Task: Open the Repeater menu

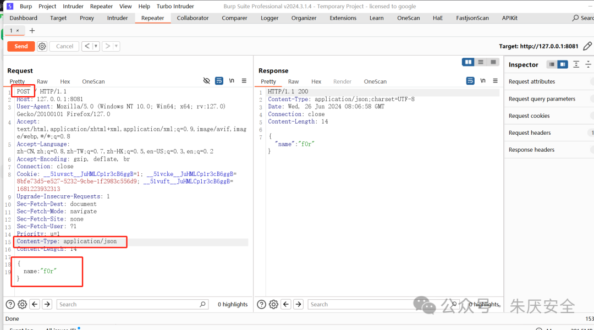Action: (x=101, y=7)
